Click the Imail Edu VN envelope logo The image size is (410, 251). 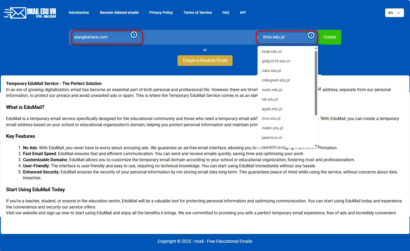point(30,13)
